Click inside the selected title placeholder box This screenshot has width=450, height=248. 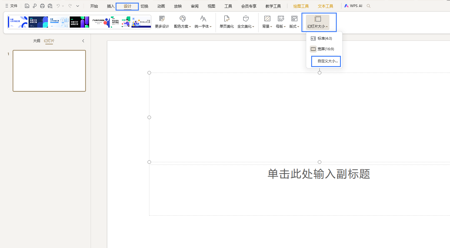(299, 117)
